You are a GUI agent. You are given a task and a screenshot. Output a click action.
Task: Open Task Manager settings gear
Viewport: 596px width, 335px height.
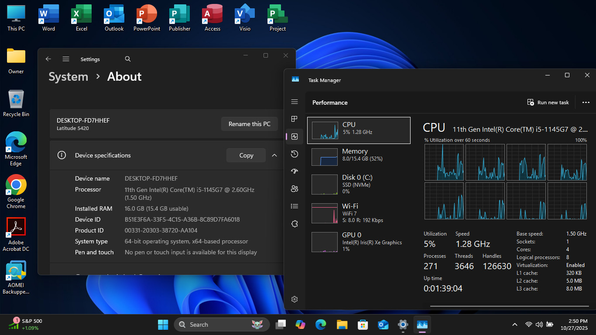(x=295, y=299)
